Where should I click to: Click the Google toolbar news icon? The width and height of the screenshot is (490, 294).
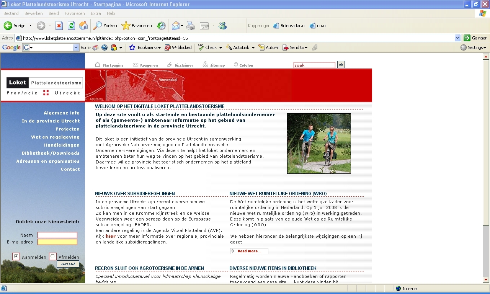[x=95, y=47]
